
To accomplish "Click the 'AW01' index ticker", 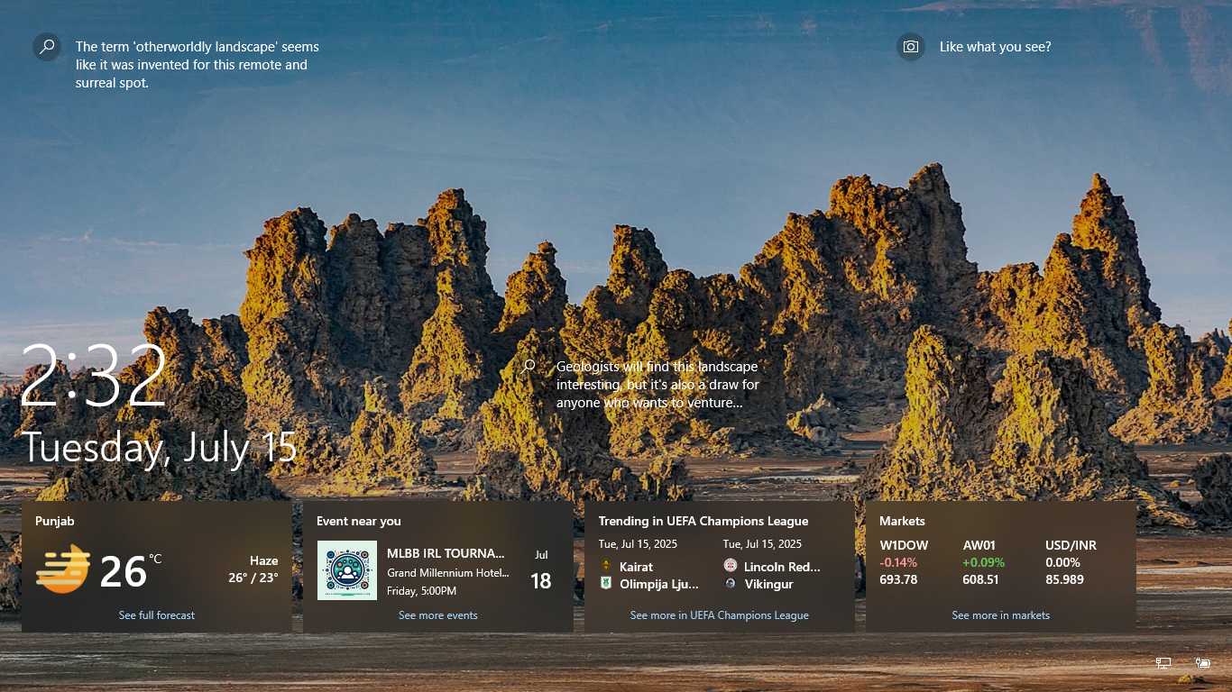I will [979, 545].
